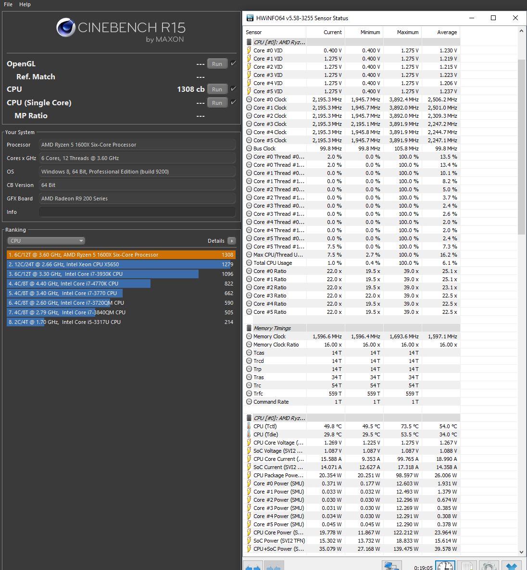Close sensors with the blue X icon

[511, 566]
